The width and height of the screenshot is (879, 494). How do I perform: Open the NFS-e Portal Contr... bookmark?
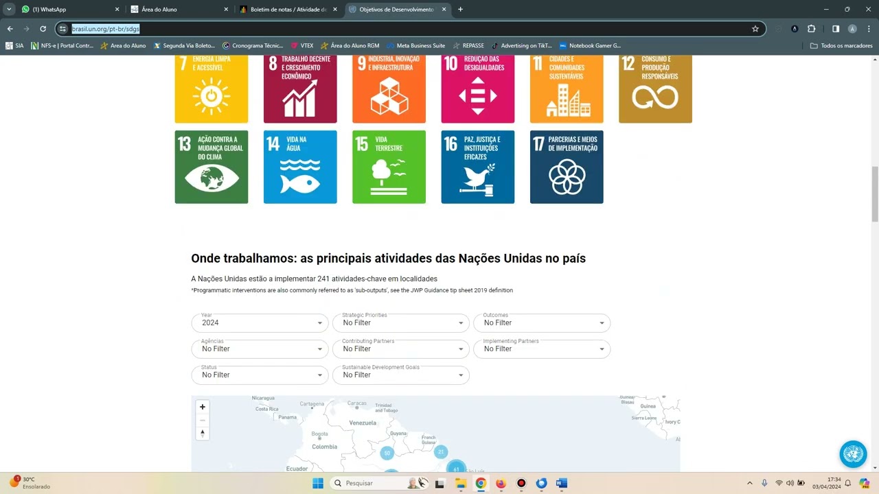pyautogui.click(x=62, y=45)
